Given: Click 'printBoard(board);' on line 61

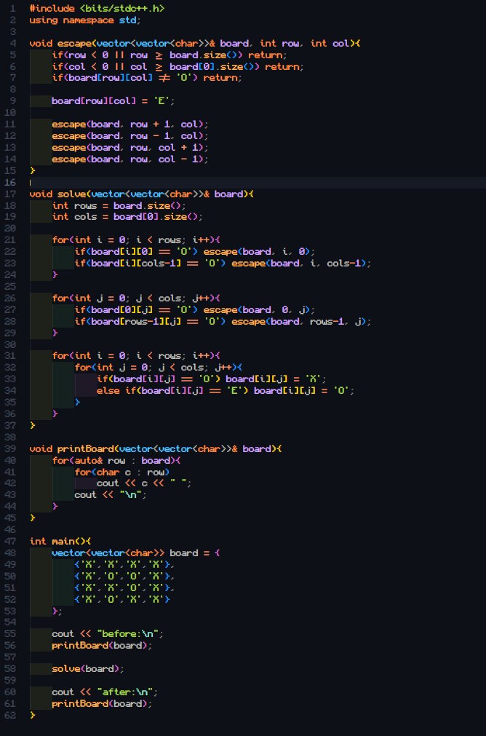Looking at the screenshot, I should [x=102, y=704].
